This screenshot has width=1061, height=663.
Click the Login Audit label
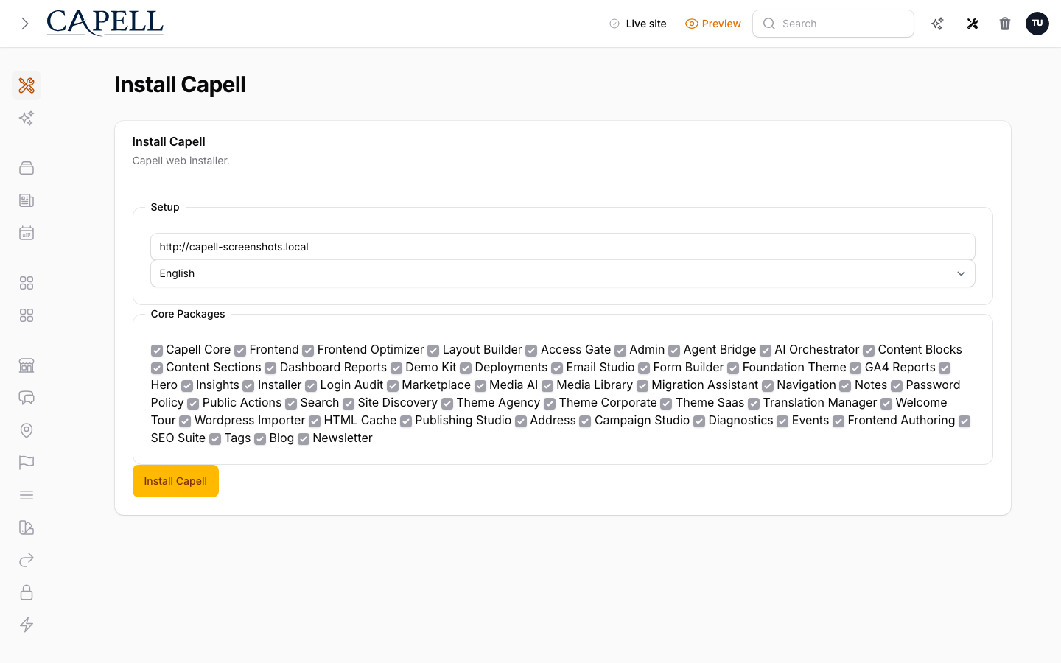[351, 385]
